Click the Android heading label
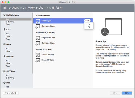Image resolution: width=135 pixels, height=98 pixels. pos(10,56)
